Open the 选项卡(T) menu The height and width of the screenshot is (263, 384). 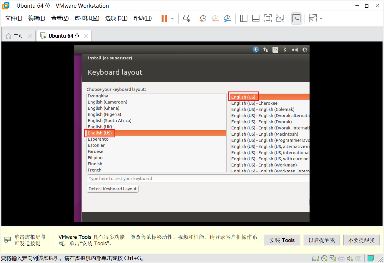pos(116,18)
